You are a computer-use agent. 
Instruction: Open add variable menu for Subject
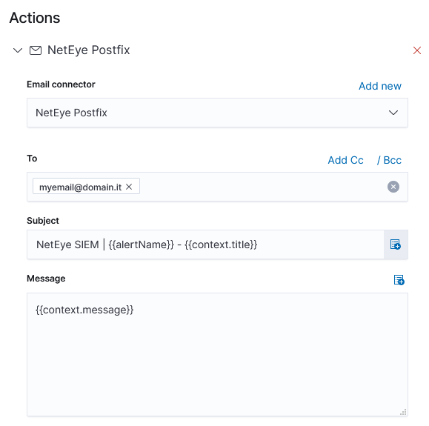[396, 244]
